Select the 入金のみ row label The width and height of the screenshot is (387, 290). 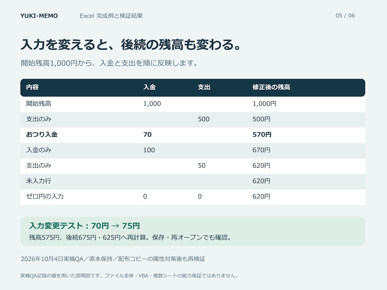(x=39, y=150)
